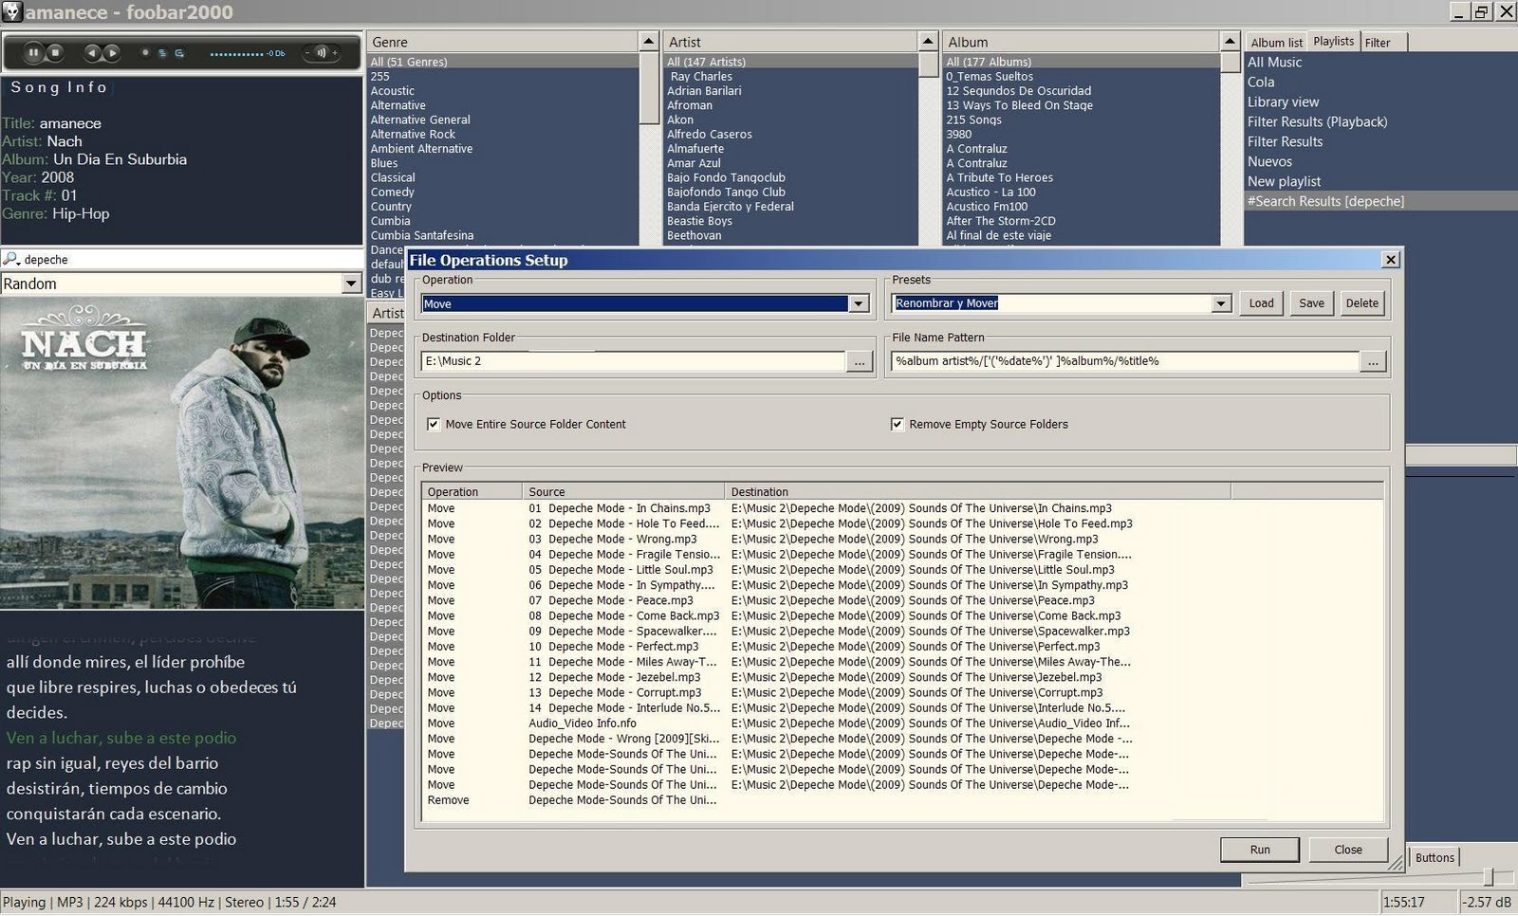Click the round dot button beside Next
Screen dimensions: 1518x916
[145, 53]
